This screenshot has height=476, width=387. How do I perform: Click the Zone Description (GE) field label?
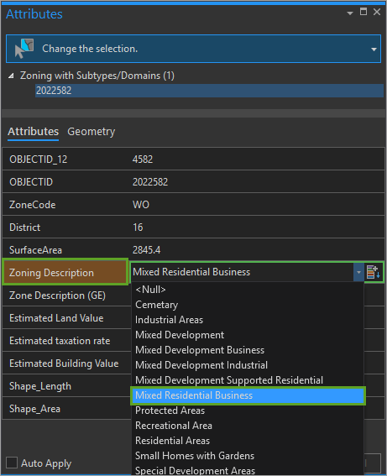(57, 296)
